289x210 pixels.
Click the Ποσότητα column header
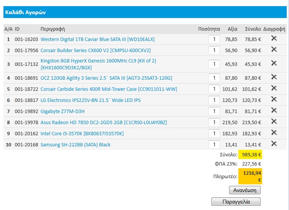pyautogui.click(x=209, y=29)
